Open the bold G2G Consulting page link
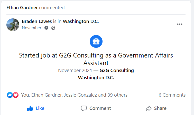Image resolution: width=194 pixels, height=115 pixels. tap(117, 71)
